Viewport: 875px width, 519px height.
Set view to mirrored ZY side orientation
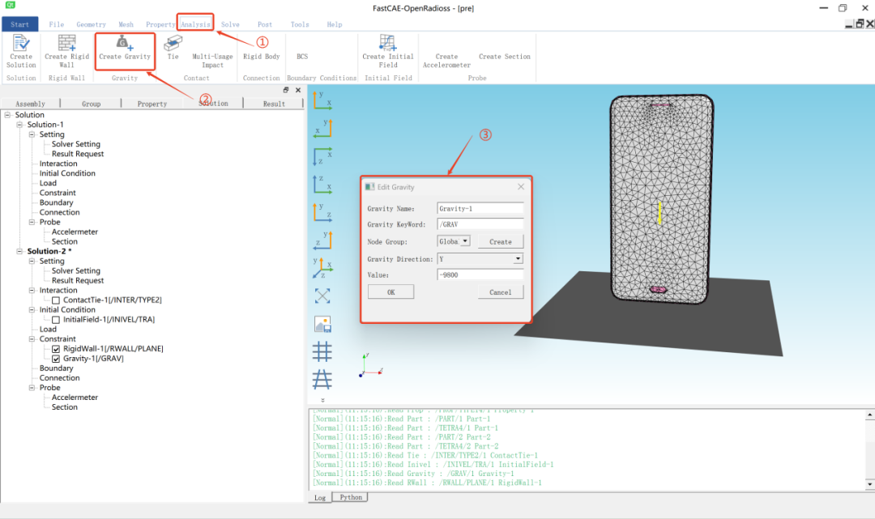pos(322,240)
